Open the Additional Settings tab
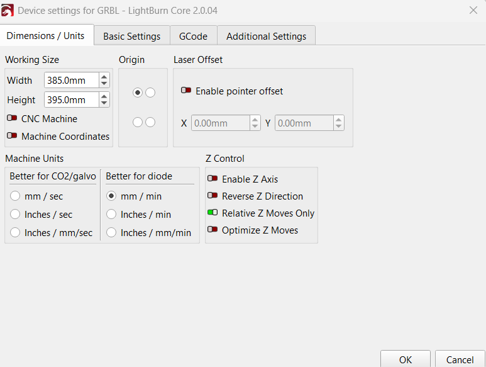486x367 pixels. 266,36
